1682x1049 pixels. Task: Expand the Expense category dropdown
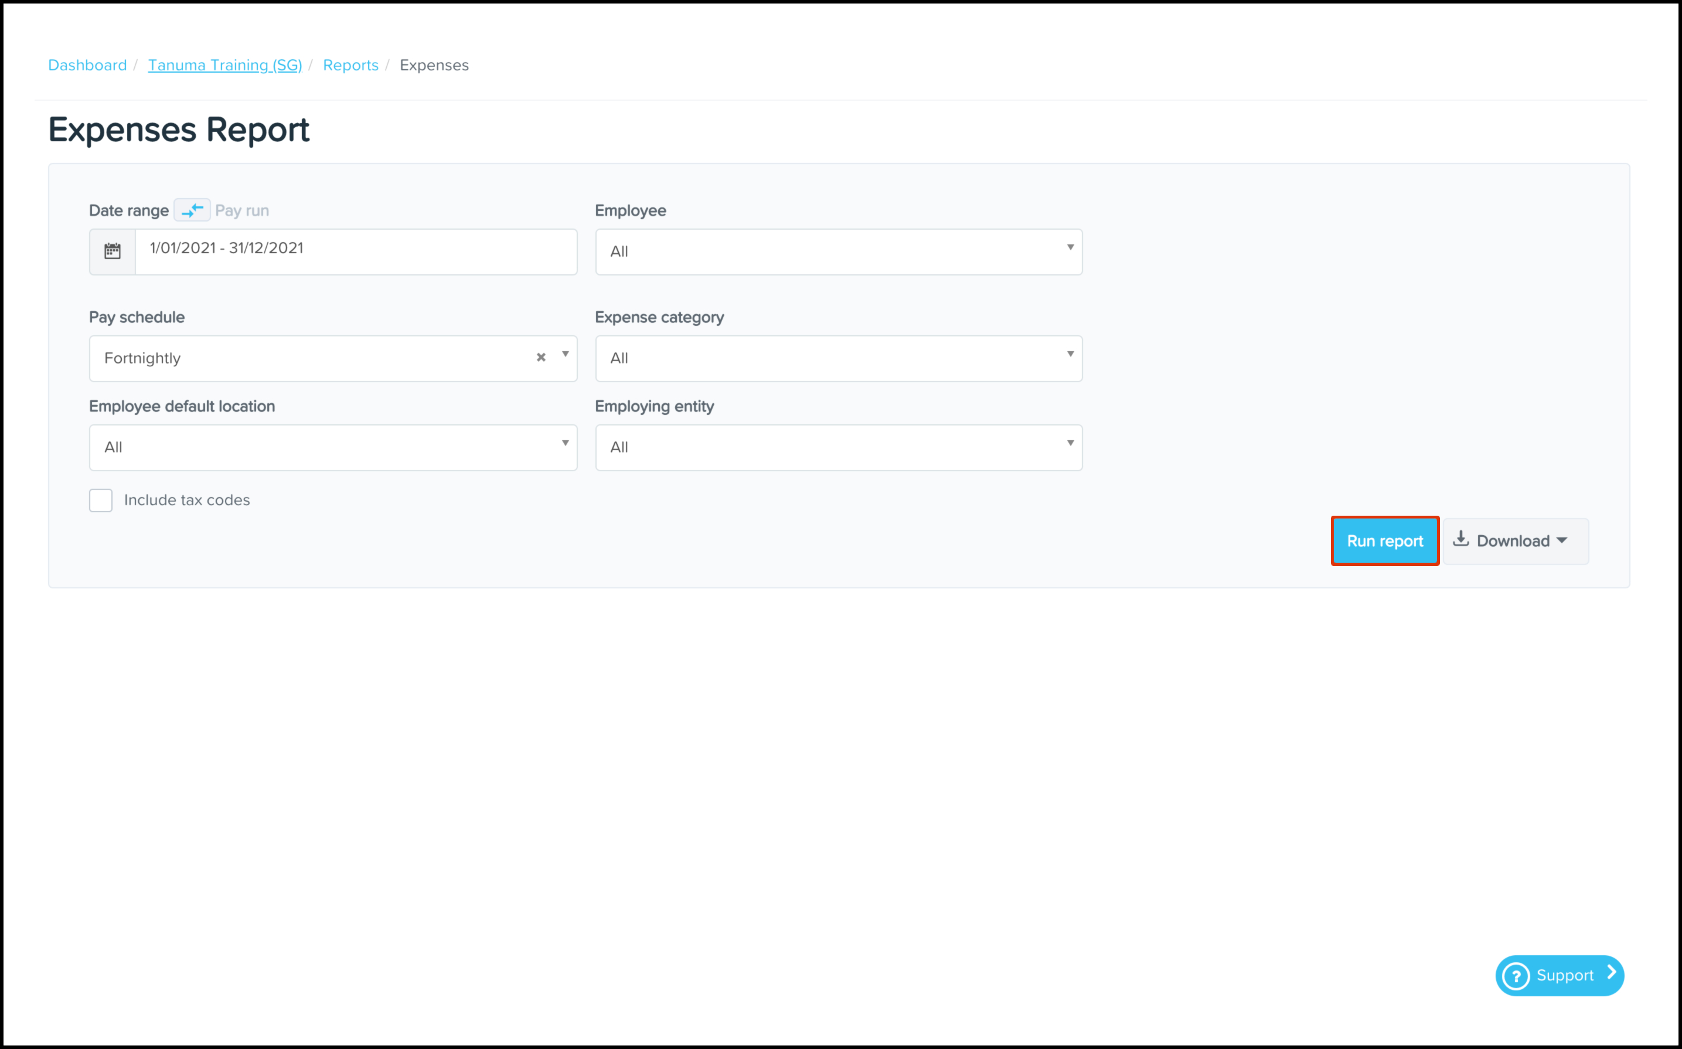(x=838, y=359)
